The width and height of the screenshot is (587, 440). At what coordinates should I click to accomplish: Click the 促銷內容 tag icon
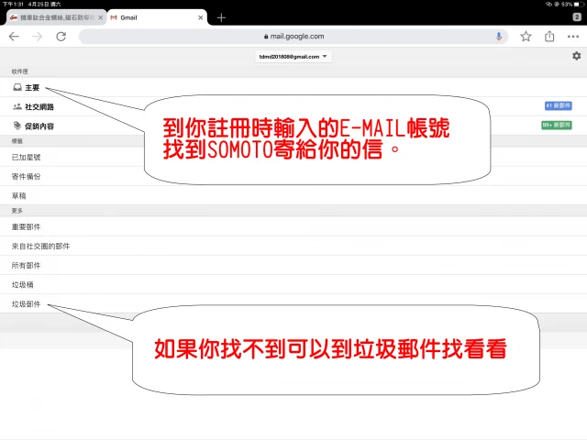pyautogui.click(x=17, y=126)
